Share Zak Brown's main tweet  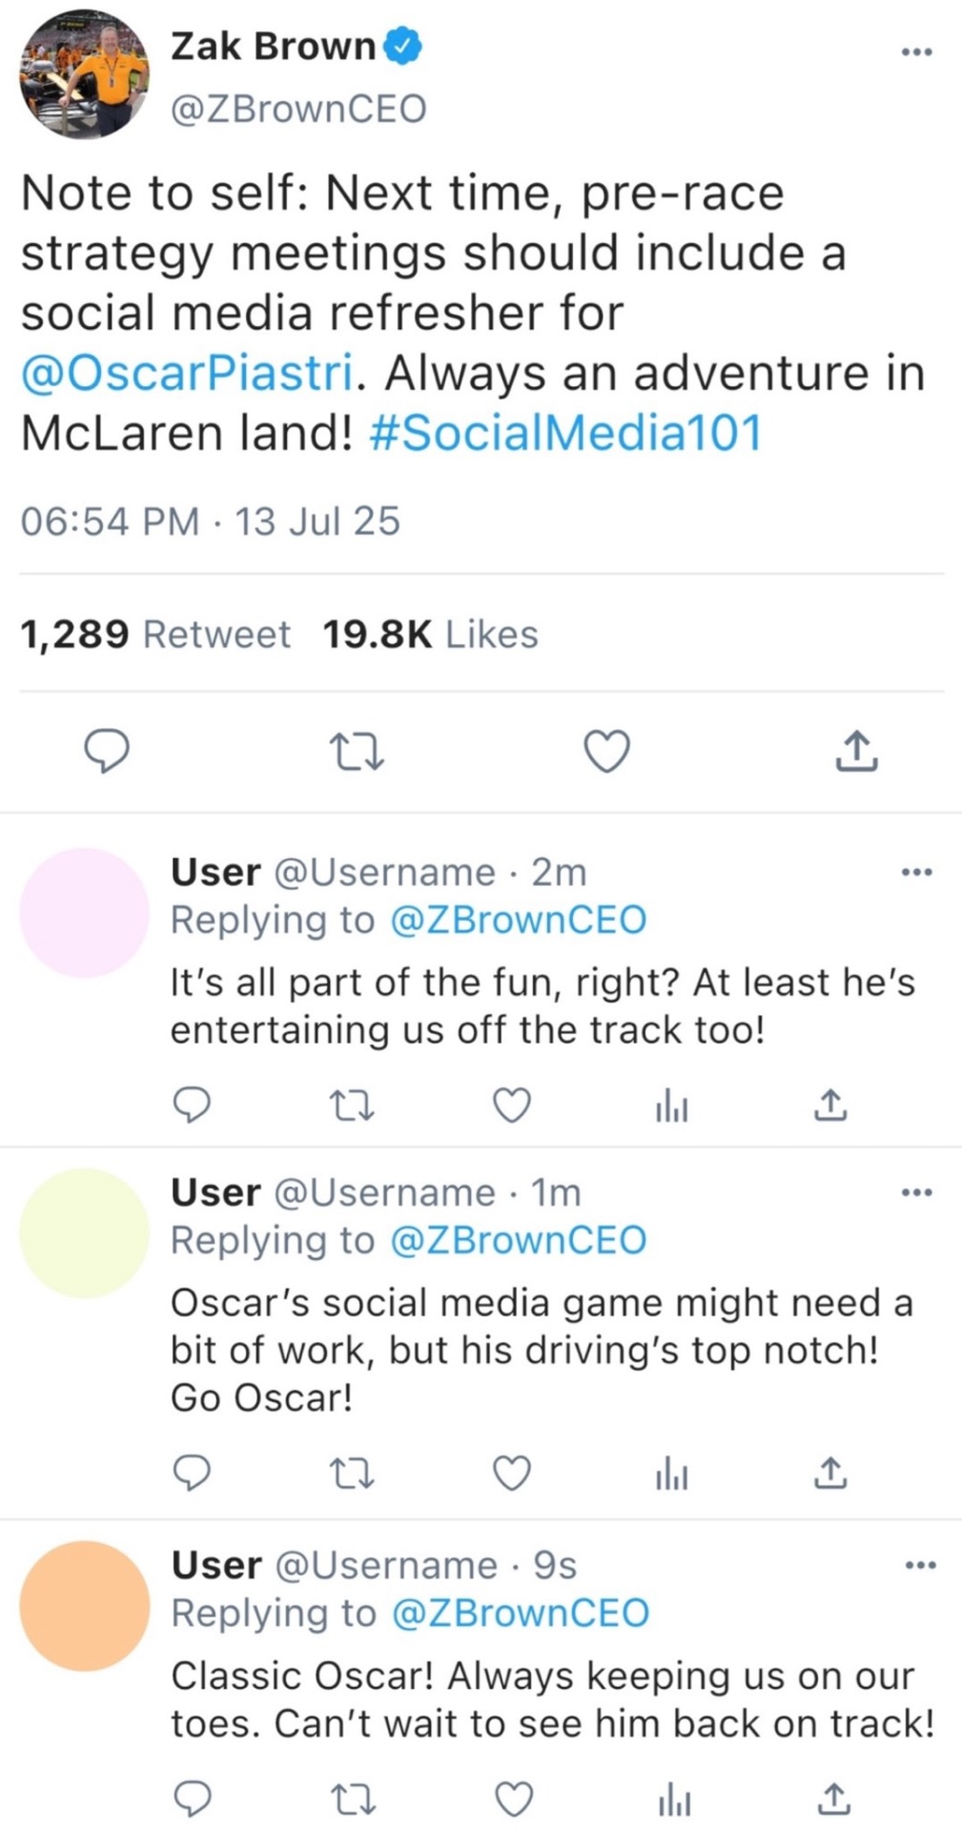[x=856, y=751]
